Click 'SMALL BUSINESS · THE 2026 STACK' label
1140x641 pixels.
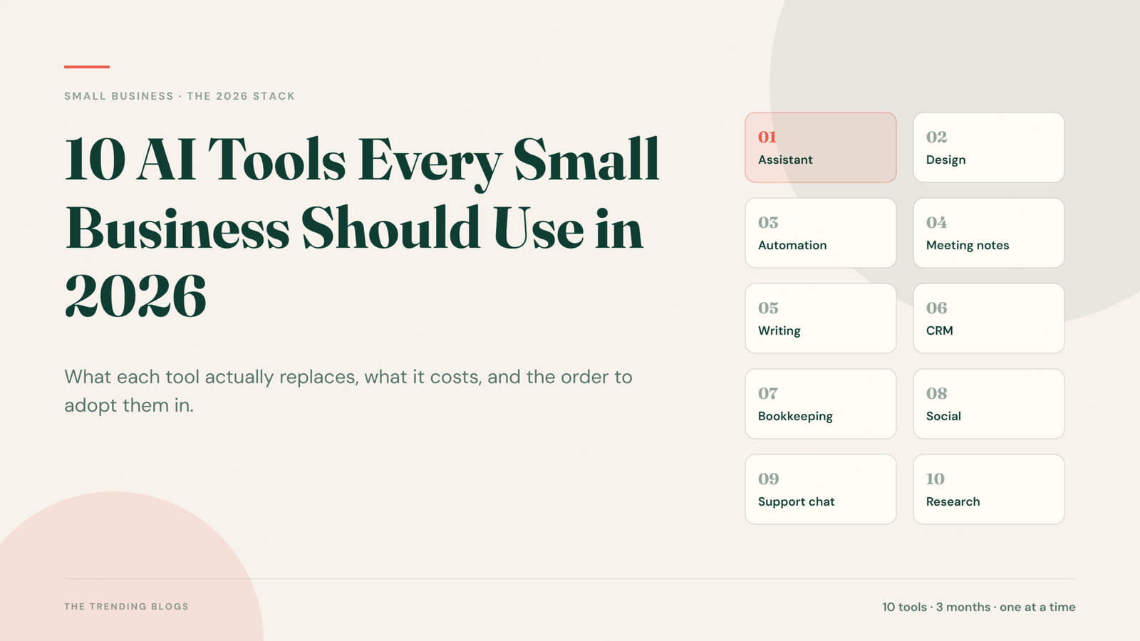180,96
